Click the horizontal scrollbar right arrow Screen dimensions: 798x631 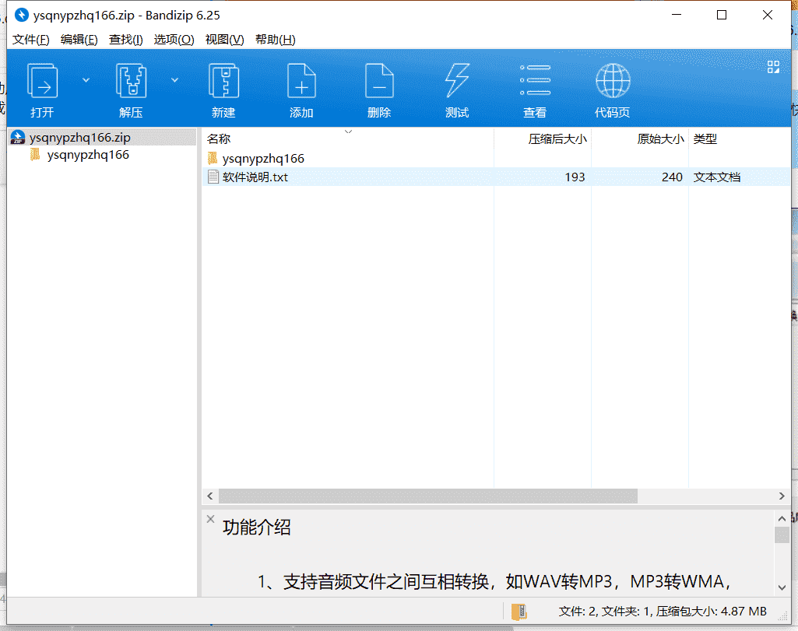[x=782, y=496]
